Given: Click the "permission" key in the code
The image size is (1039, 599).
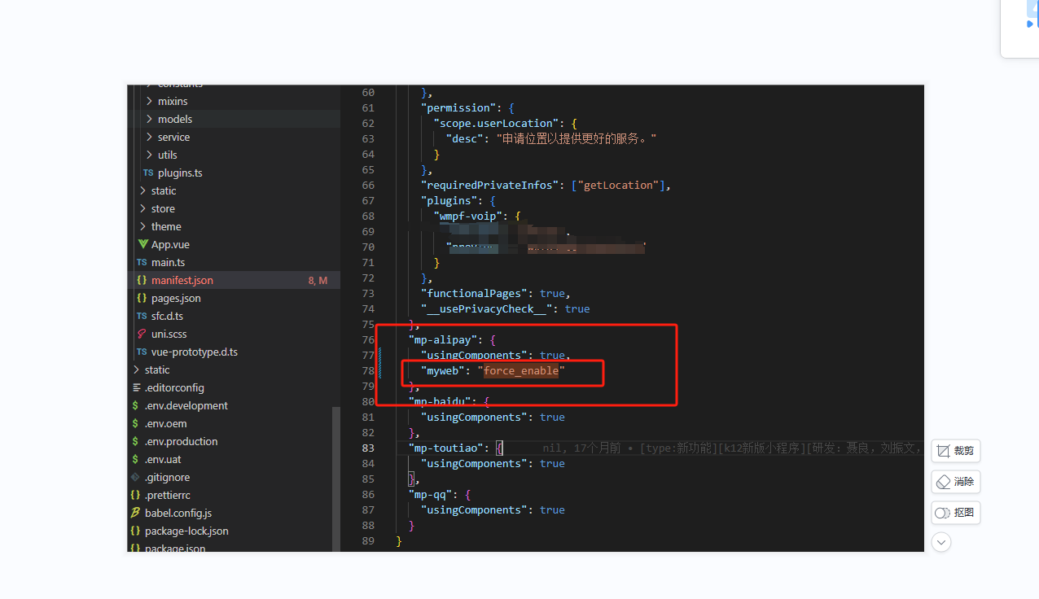Looking at the screenshot, I should 457,107.
